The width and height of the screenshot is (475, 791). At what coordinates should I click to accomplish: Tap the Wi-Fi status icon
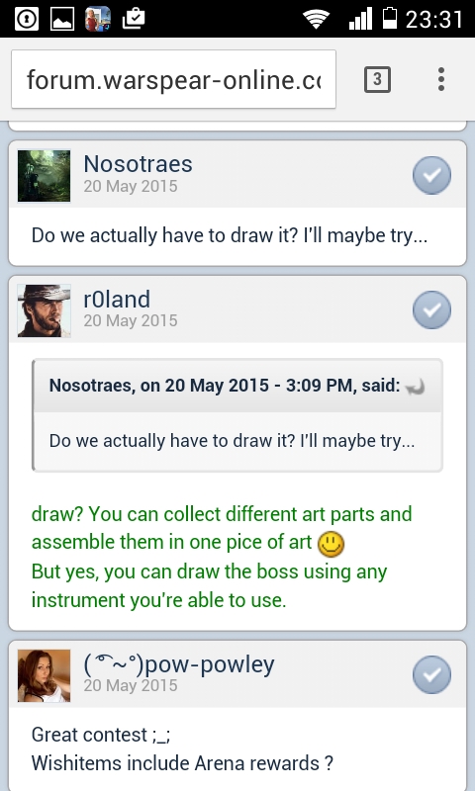pos(316,19)
